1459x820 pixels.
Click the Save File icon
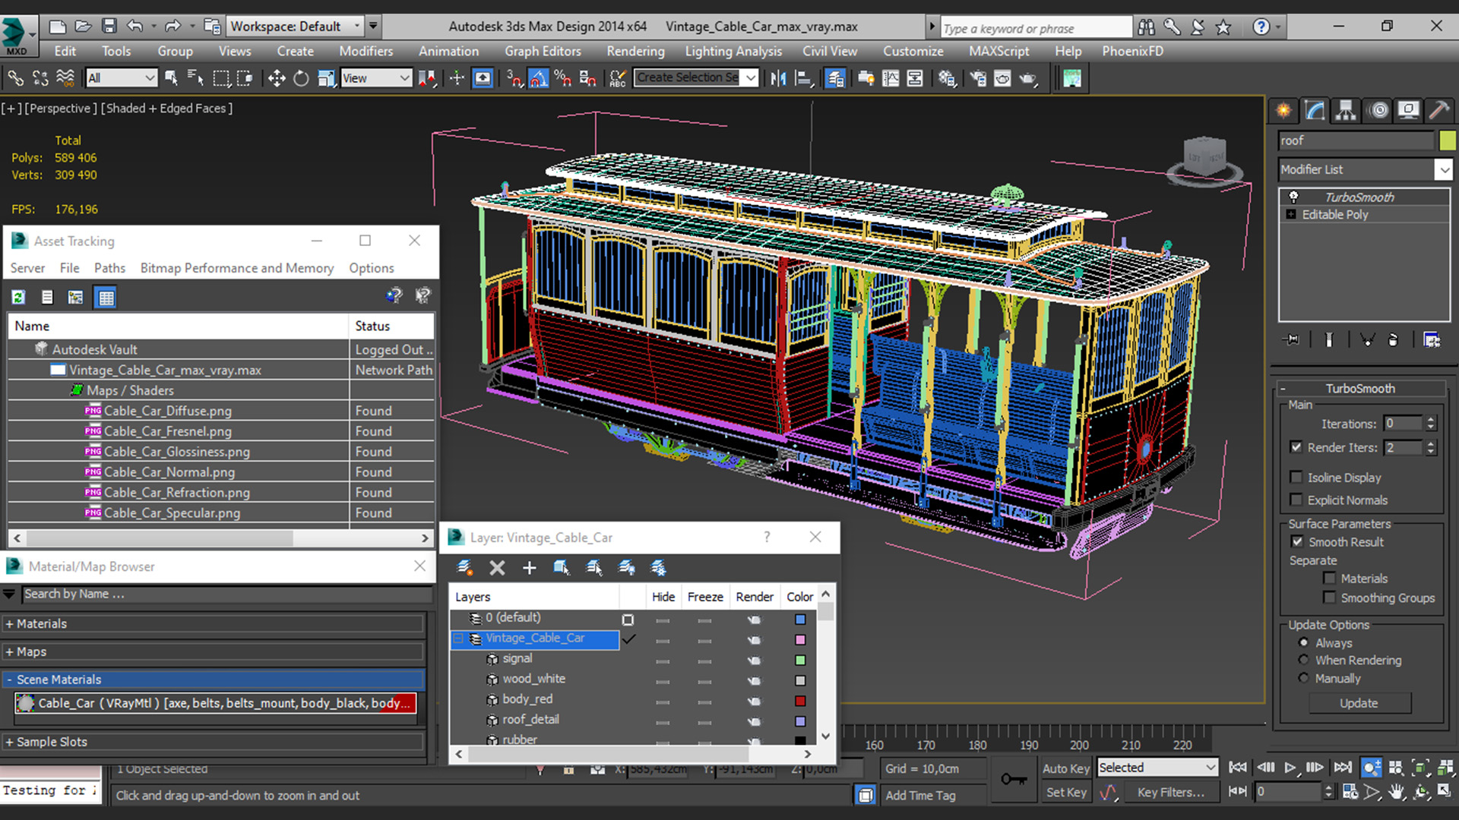click(109, 27)
